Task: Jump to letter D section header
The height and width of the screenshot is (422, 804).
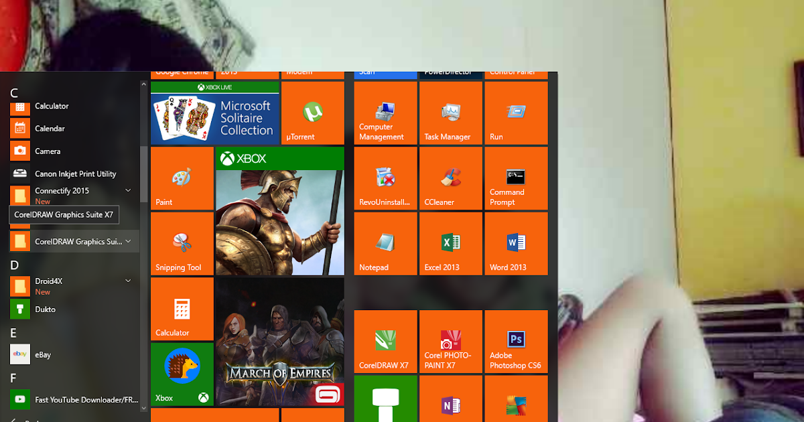Action: coord(14,265)
